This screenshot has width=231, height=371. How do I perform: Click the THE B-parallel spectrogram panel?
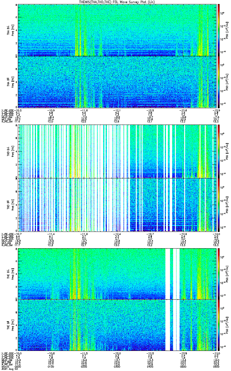click(117, 325)
